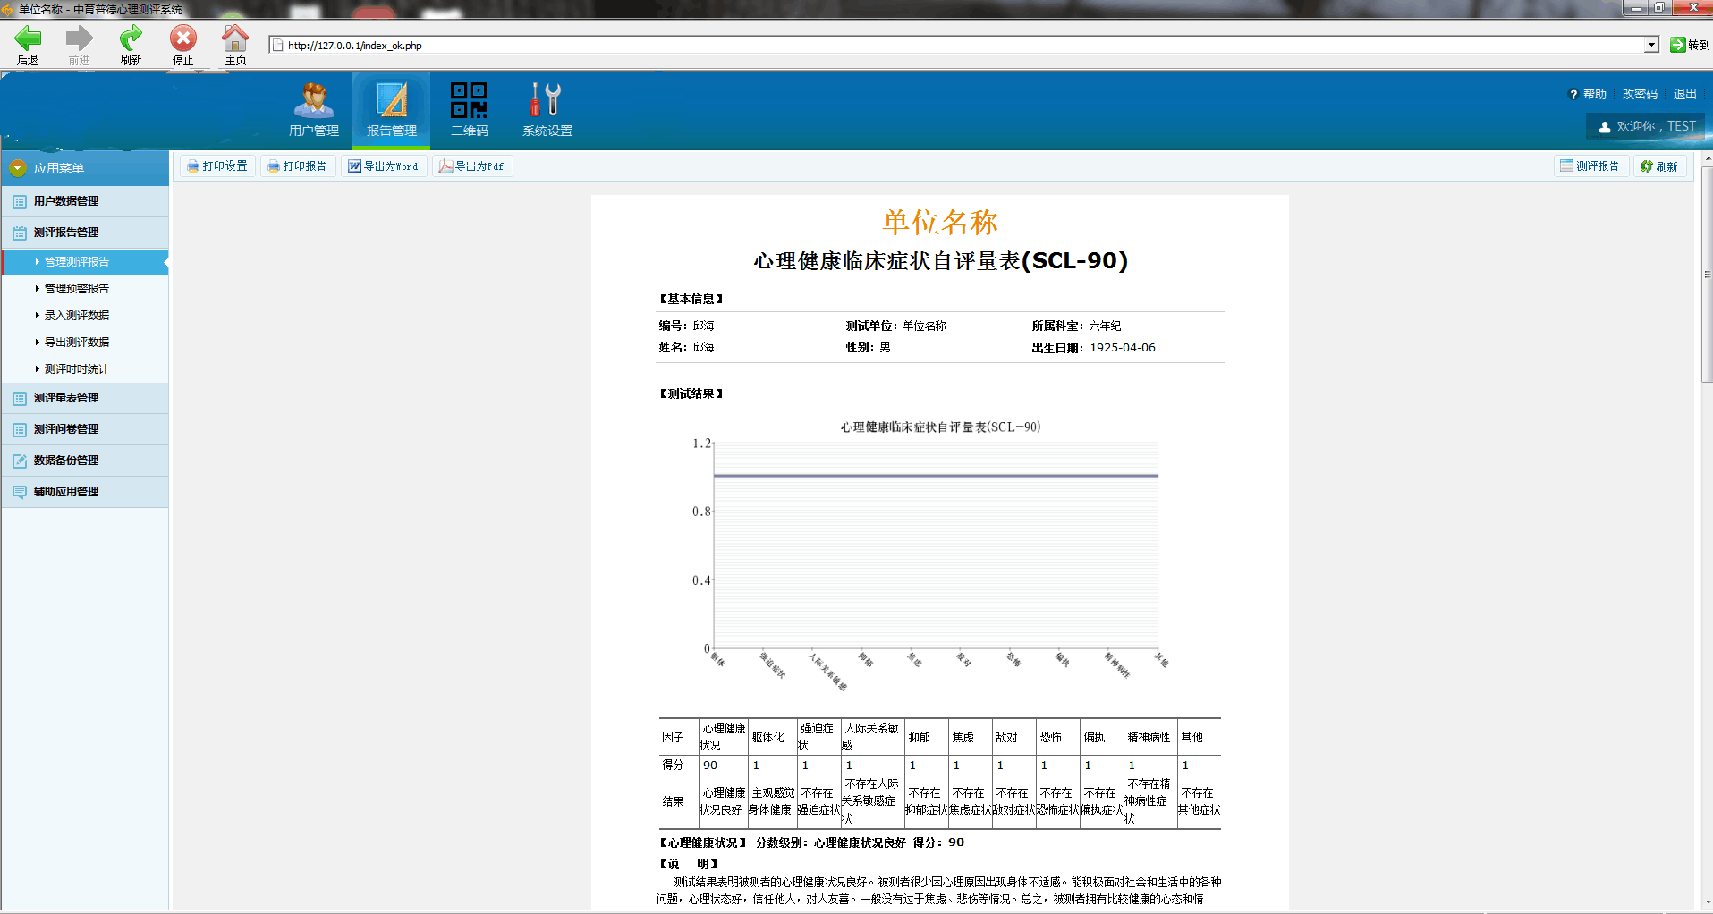Screen dimensions: 1713x914
Task: Click the 测评报告 button in toolbar
Action: (1590, 166)
